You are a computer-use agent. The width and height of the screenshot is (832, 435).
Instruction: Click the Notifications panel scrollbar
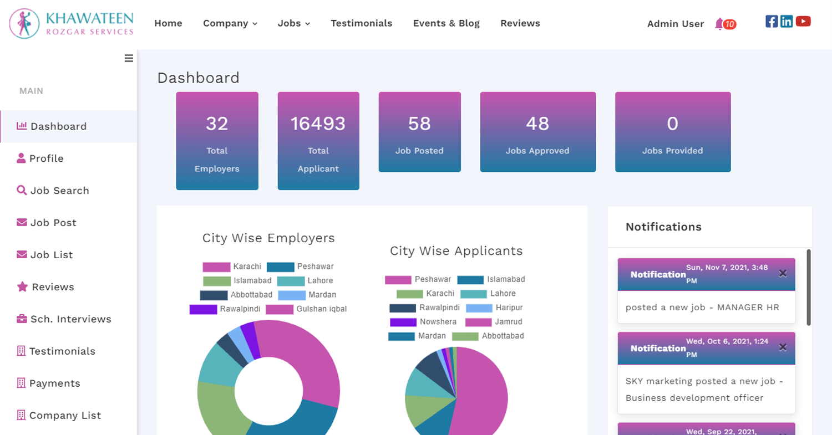(x=809, y=287)
